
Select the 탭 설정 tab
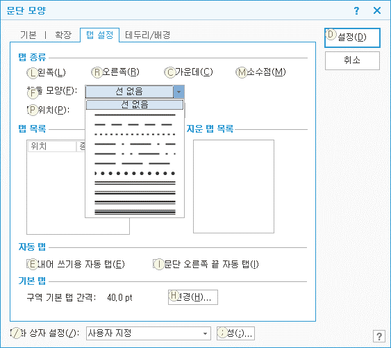99,35
